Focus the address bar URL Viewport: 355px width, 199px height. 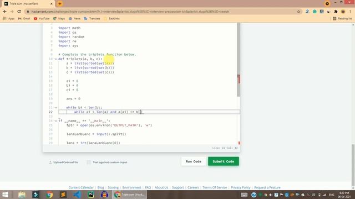click(130, 12)
